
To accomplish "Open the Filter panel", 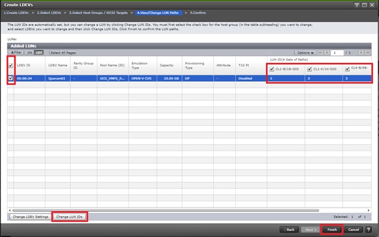I will [x=16, y=53].
